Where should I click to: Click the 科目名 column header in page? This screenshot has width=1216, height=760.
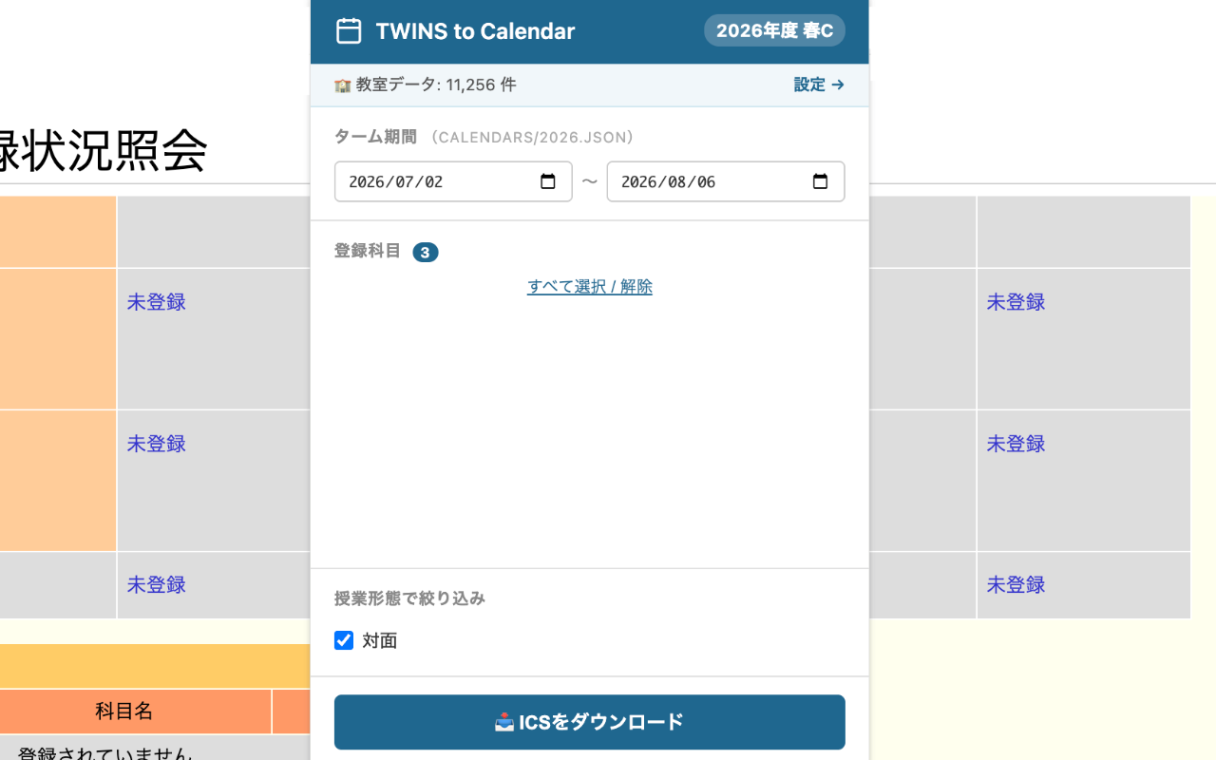124,711
